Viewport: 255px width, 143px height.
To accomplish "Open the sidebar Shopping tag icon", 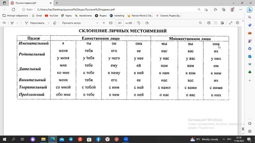I will 250,25.
